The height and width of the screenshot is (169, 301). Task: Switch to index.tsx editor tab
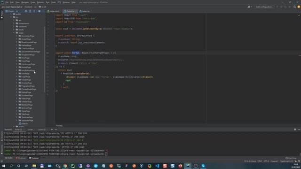tap(85, 11)
